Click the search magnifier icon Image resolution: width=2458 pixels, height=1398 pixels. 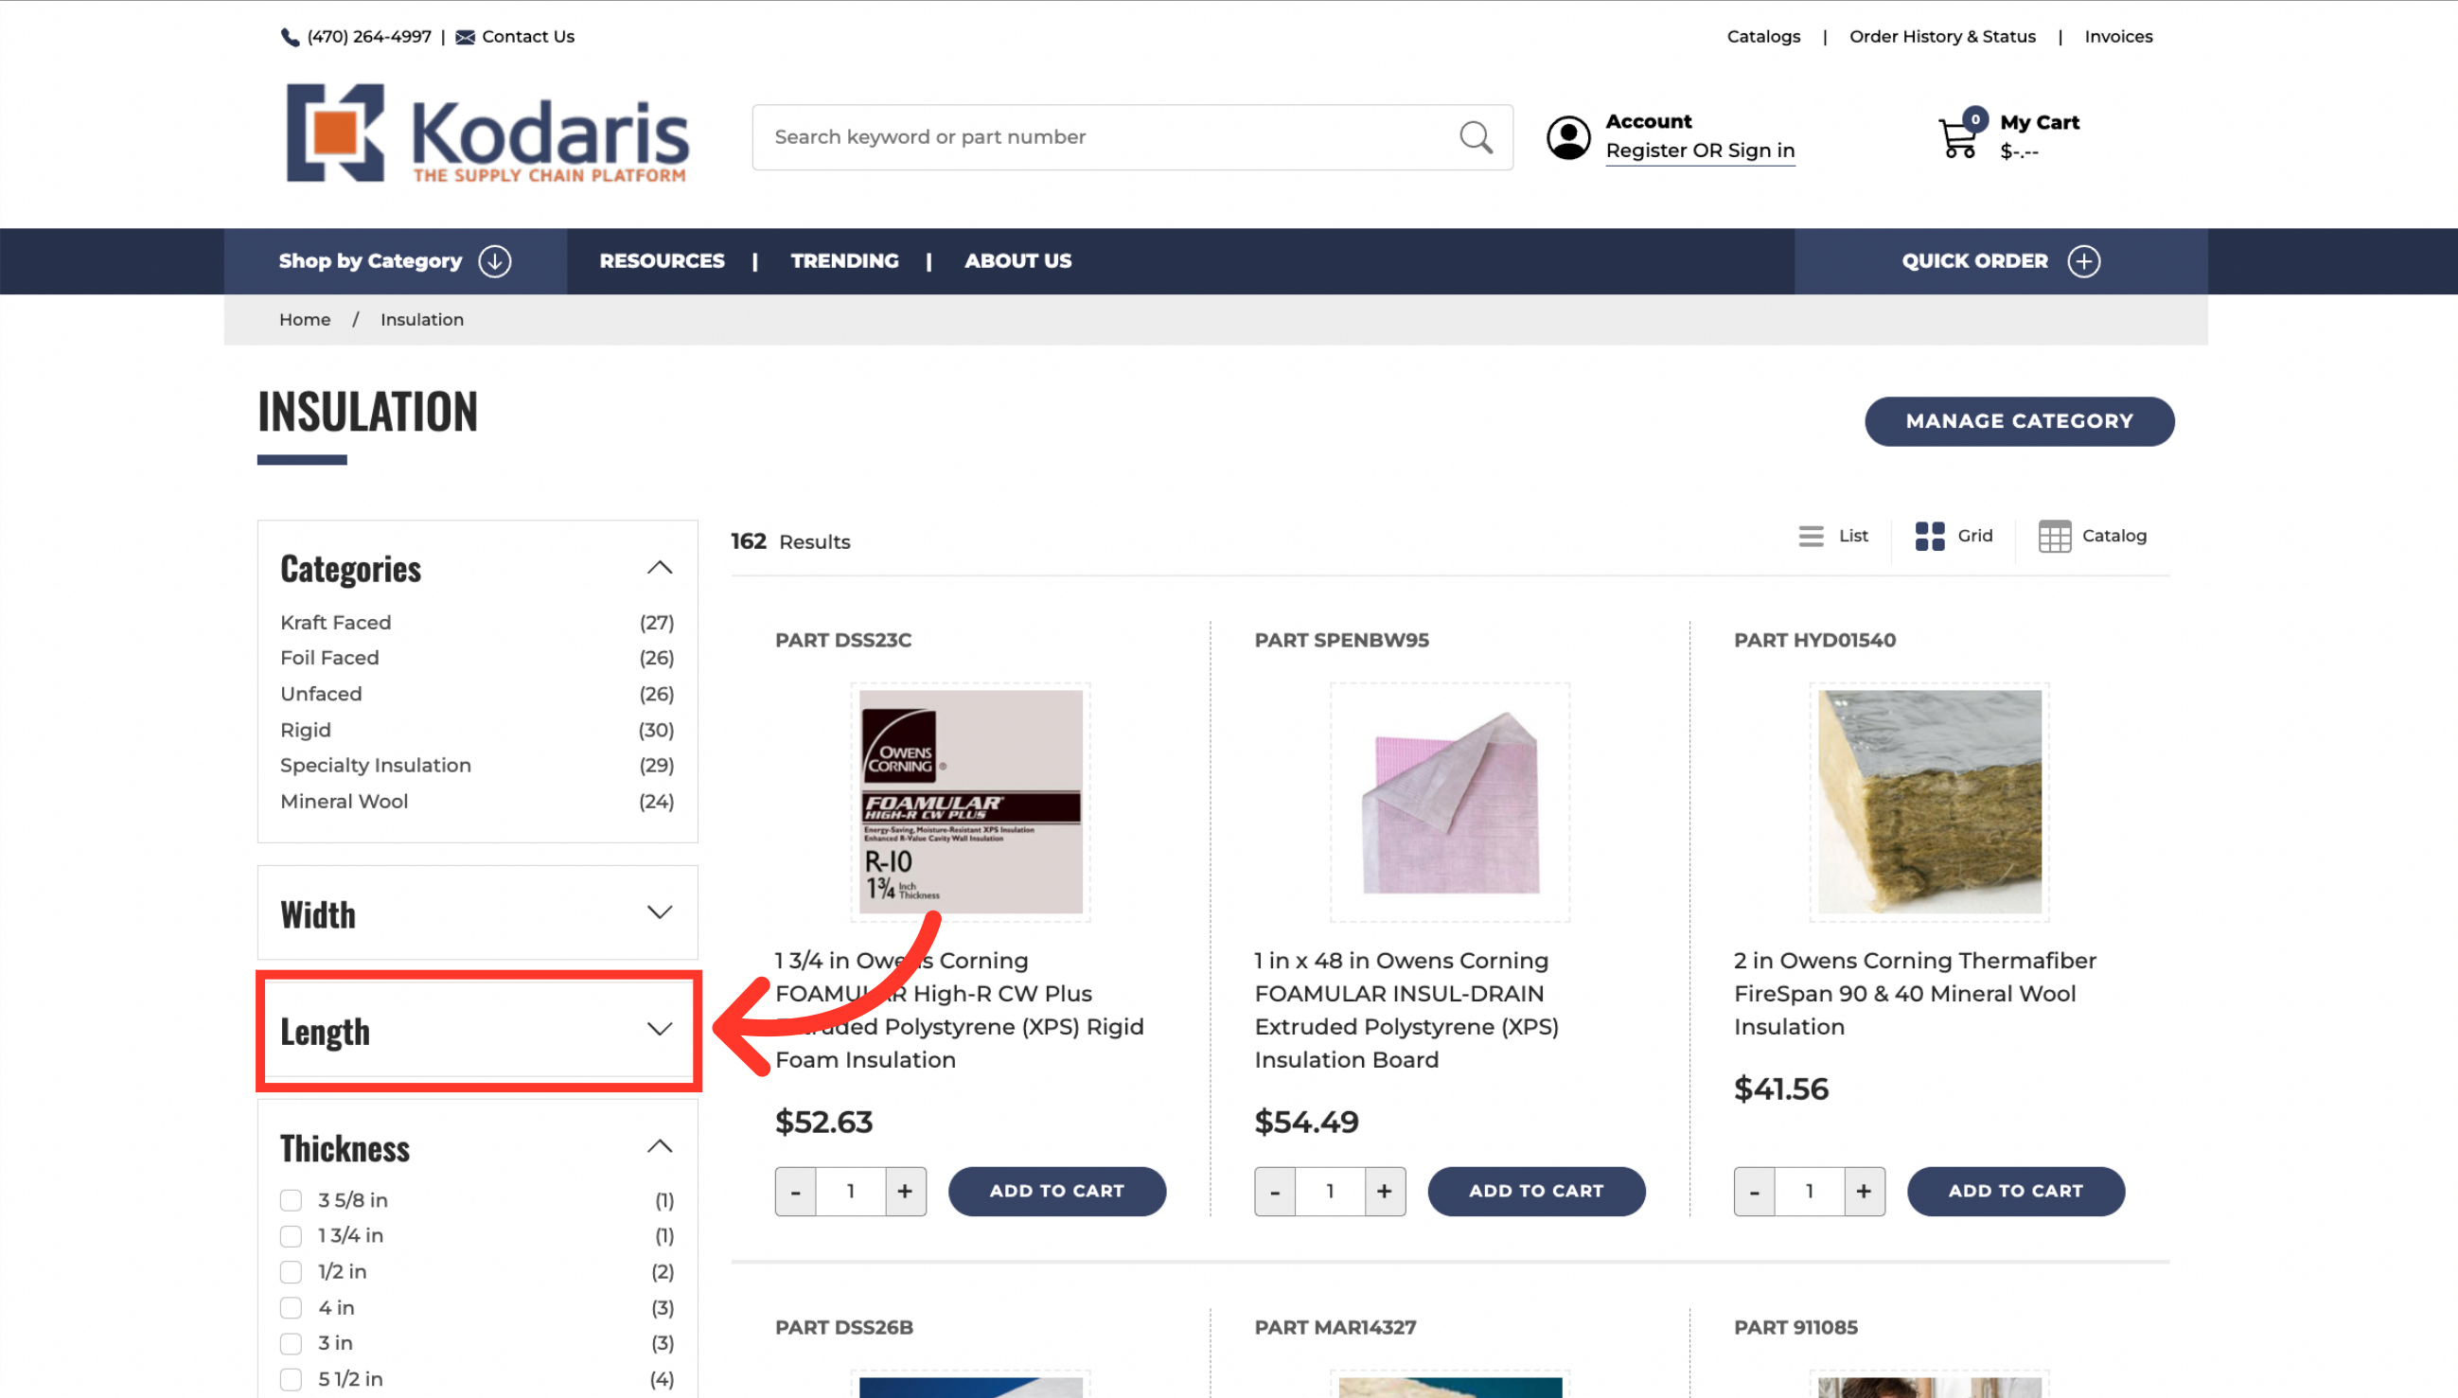[1476, 137]
